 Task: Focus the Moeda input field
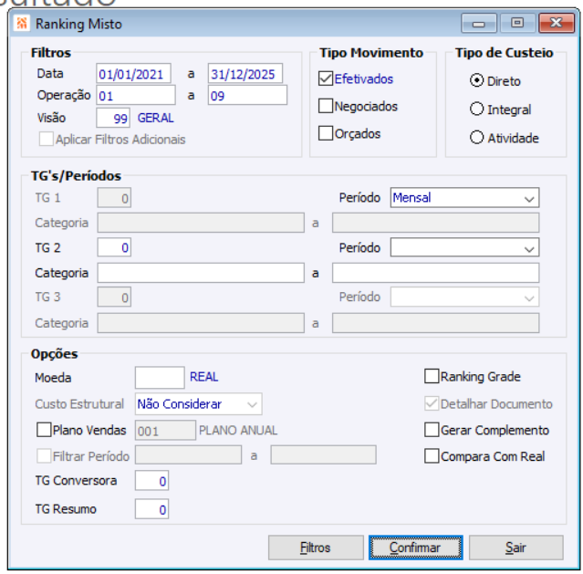tap(159, 377)
